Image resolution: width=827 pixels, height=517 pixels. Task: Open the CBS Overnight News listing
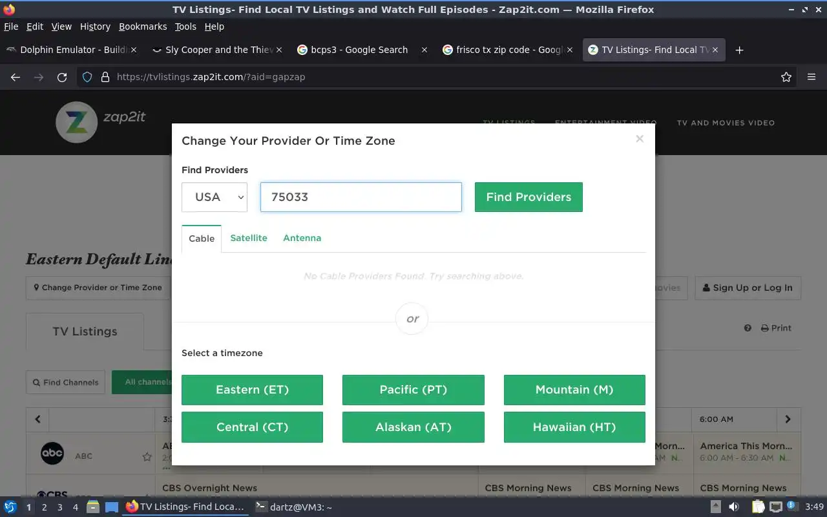[x=209, y=488]
